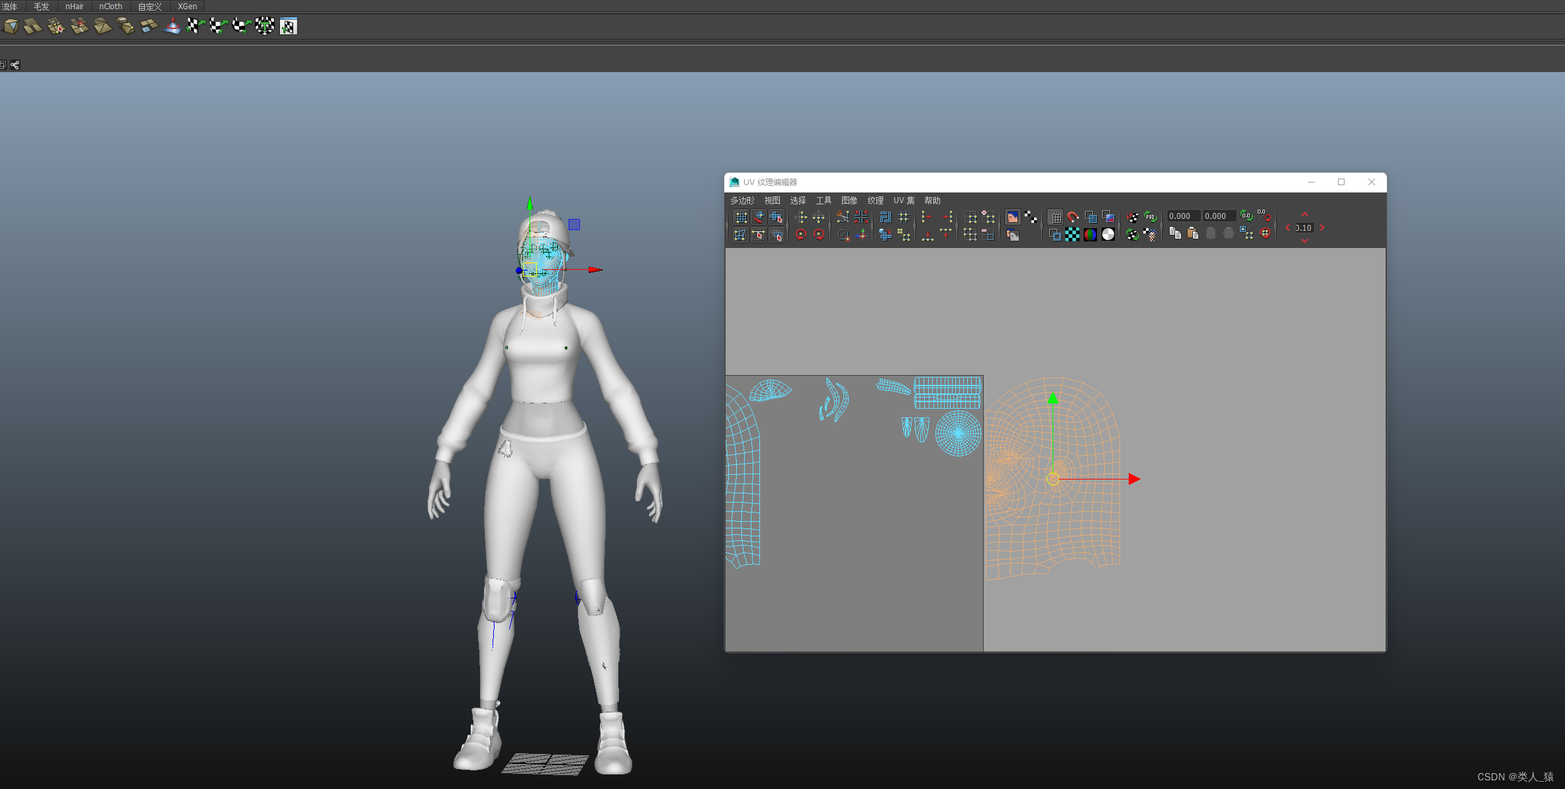Viewport: 1565px width, 789px height.
Task: Nudge UVs down with red arrow
Action: [1305, 241]
